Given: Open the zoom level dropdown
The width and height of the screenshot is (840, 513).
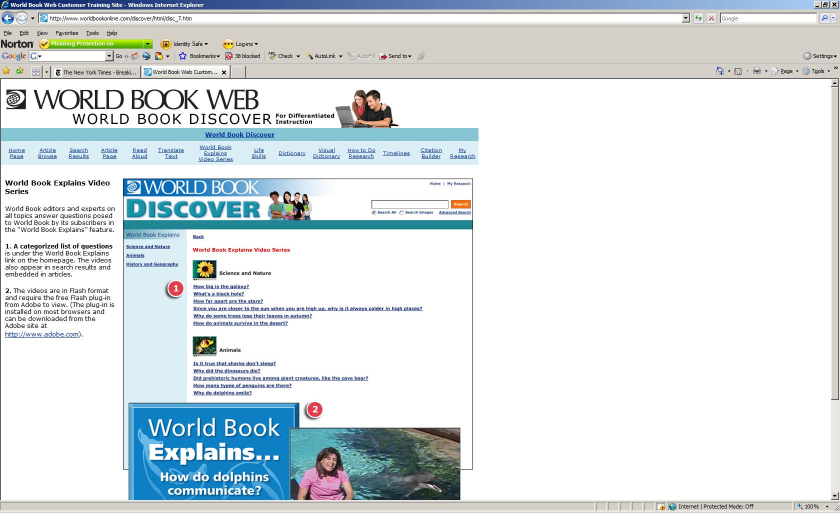Looking at the screenshot, I should click(x=827, y=506).
